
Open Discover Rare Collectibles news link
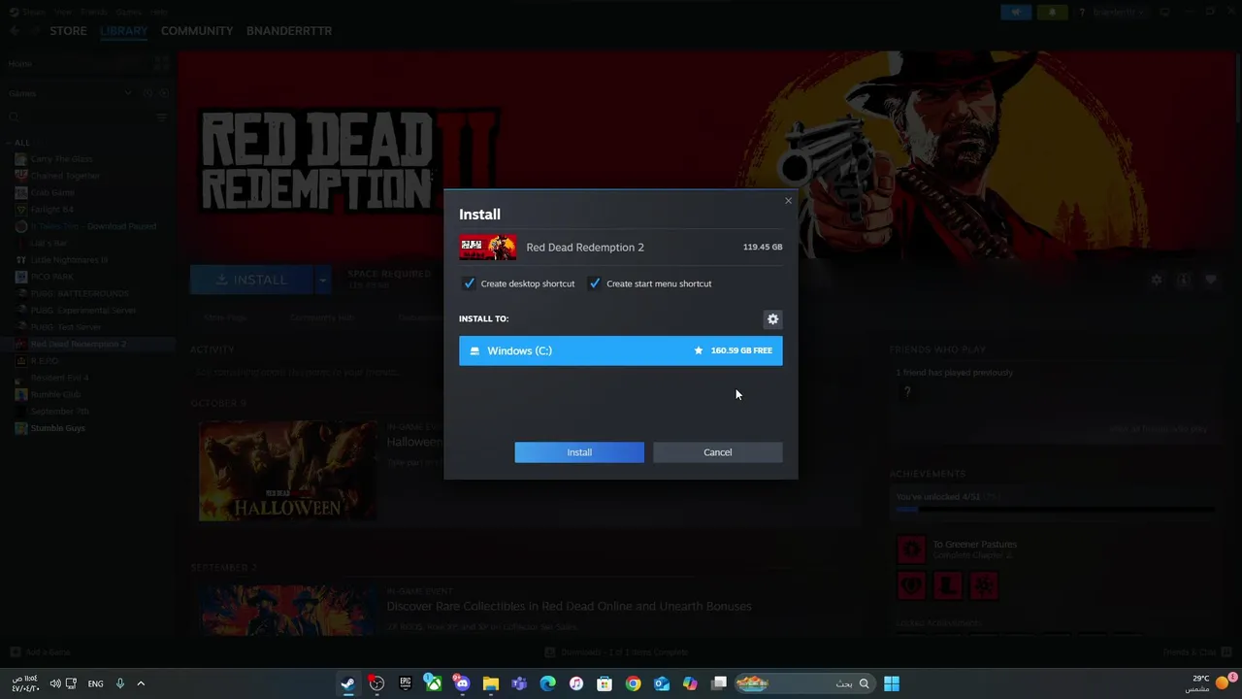569,606
